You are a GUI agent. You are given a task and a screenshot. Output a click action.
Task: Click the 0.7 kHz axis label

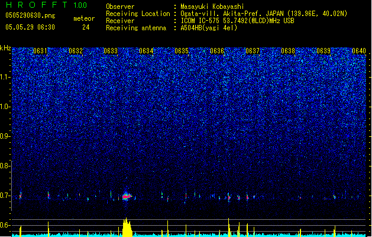coord(5,196)
